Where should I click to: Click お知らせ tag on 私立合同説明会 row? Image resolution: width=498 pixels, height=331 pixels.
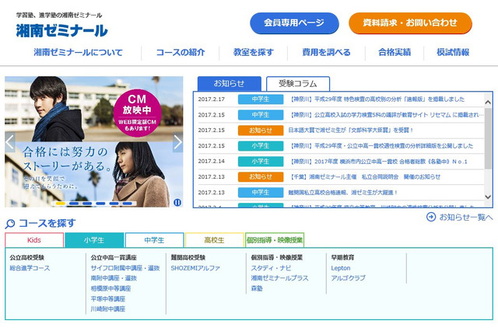[x=261, y=177]
